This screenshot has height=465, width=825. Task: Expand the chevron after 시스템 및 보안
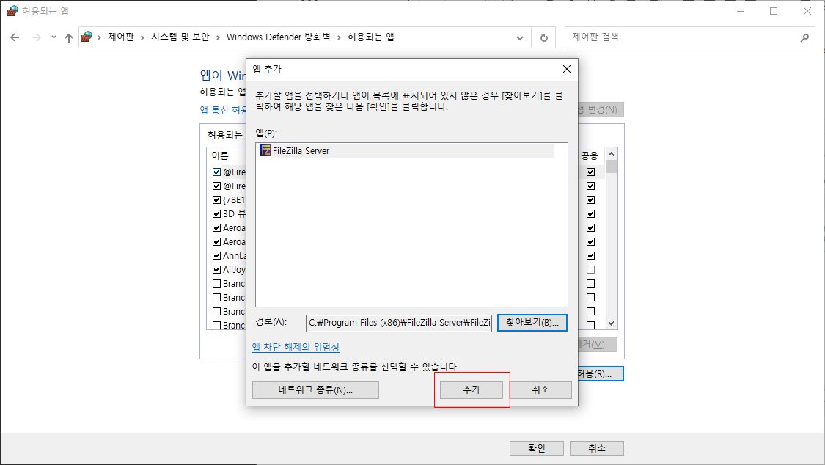tap(218, 37)
